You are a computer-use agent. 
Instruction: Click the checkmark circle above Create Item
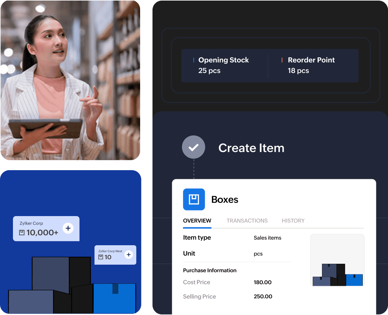pos(193,147)
